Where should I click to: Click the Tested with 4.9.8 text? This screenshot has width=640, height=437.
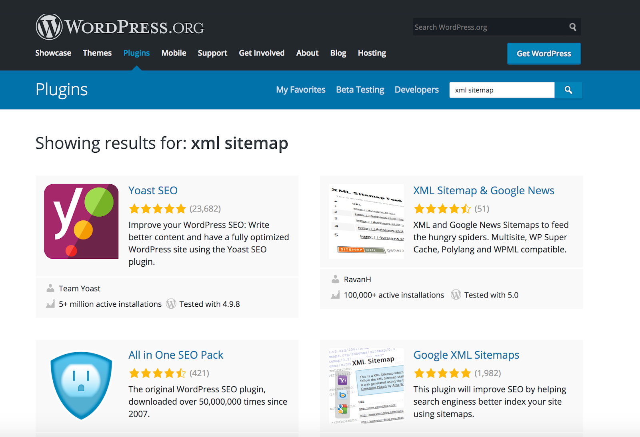tap(210, 304)
